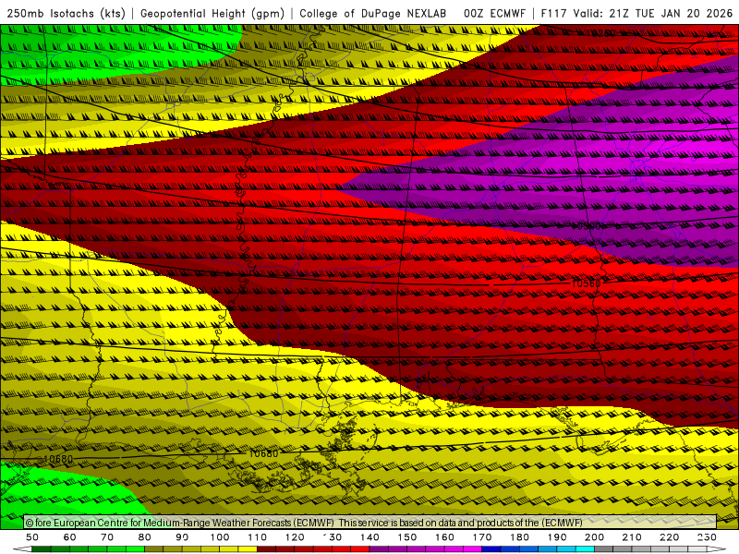Viewport: 739px width, 554px height.
Task: Click the 50 value on the color scale
Action: click(32, 537)
